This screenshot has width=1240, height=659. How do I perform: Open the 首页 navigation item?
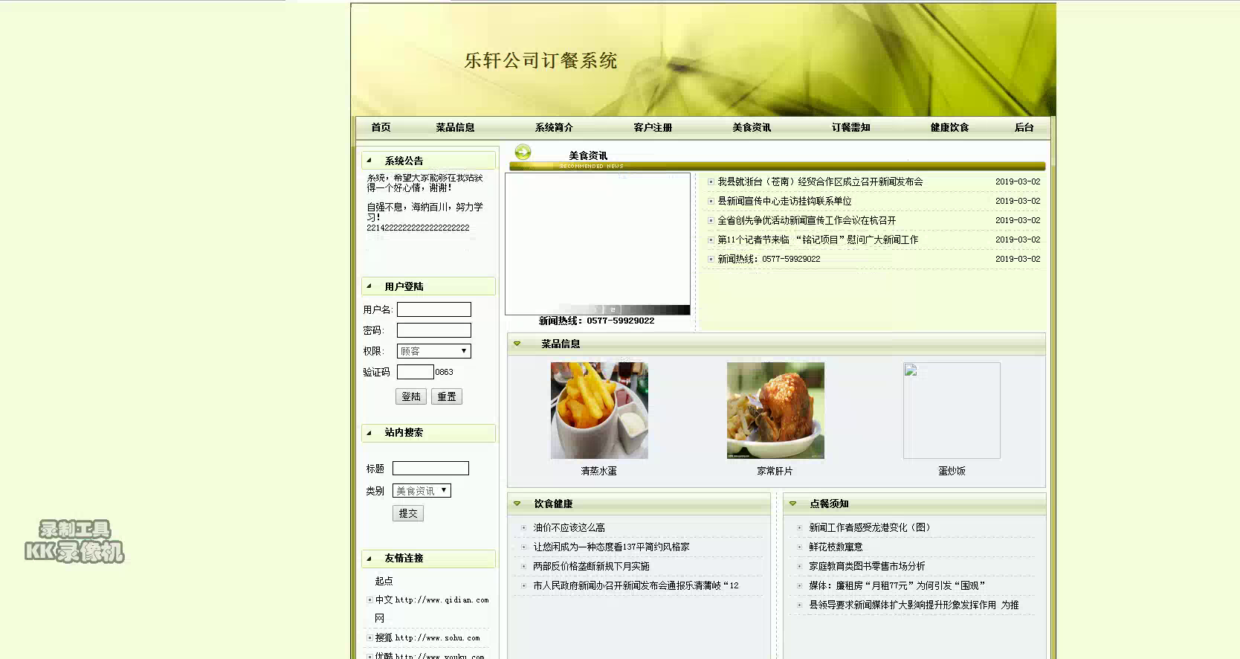[x=381, y=128]
